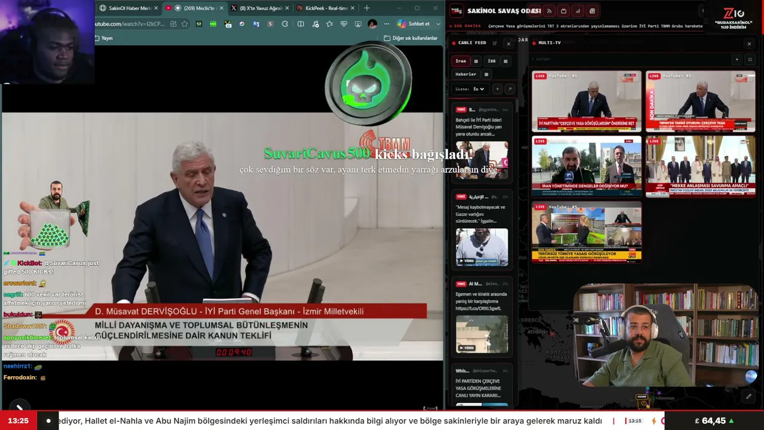Pop out the Canlı Feed panel

(495, 43)
